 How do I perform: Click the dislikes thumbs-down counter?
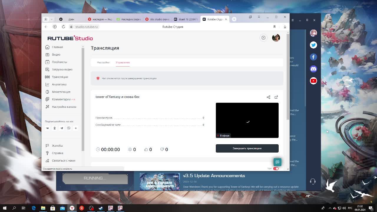pyautogui.click(x=164, y=150)
